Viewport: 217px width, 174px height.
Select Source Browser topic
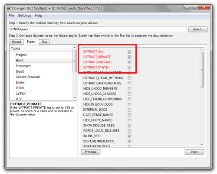click(x=28, y=77)
